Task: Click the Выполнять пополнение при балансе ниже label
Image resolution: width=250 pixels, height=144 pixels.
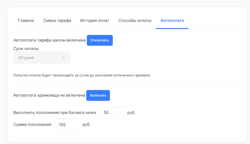Action: (55, 112)
